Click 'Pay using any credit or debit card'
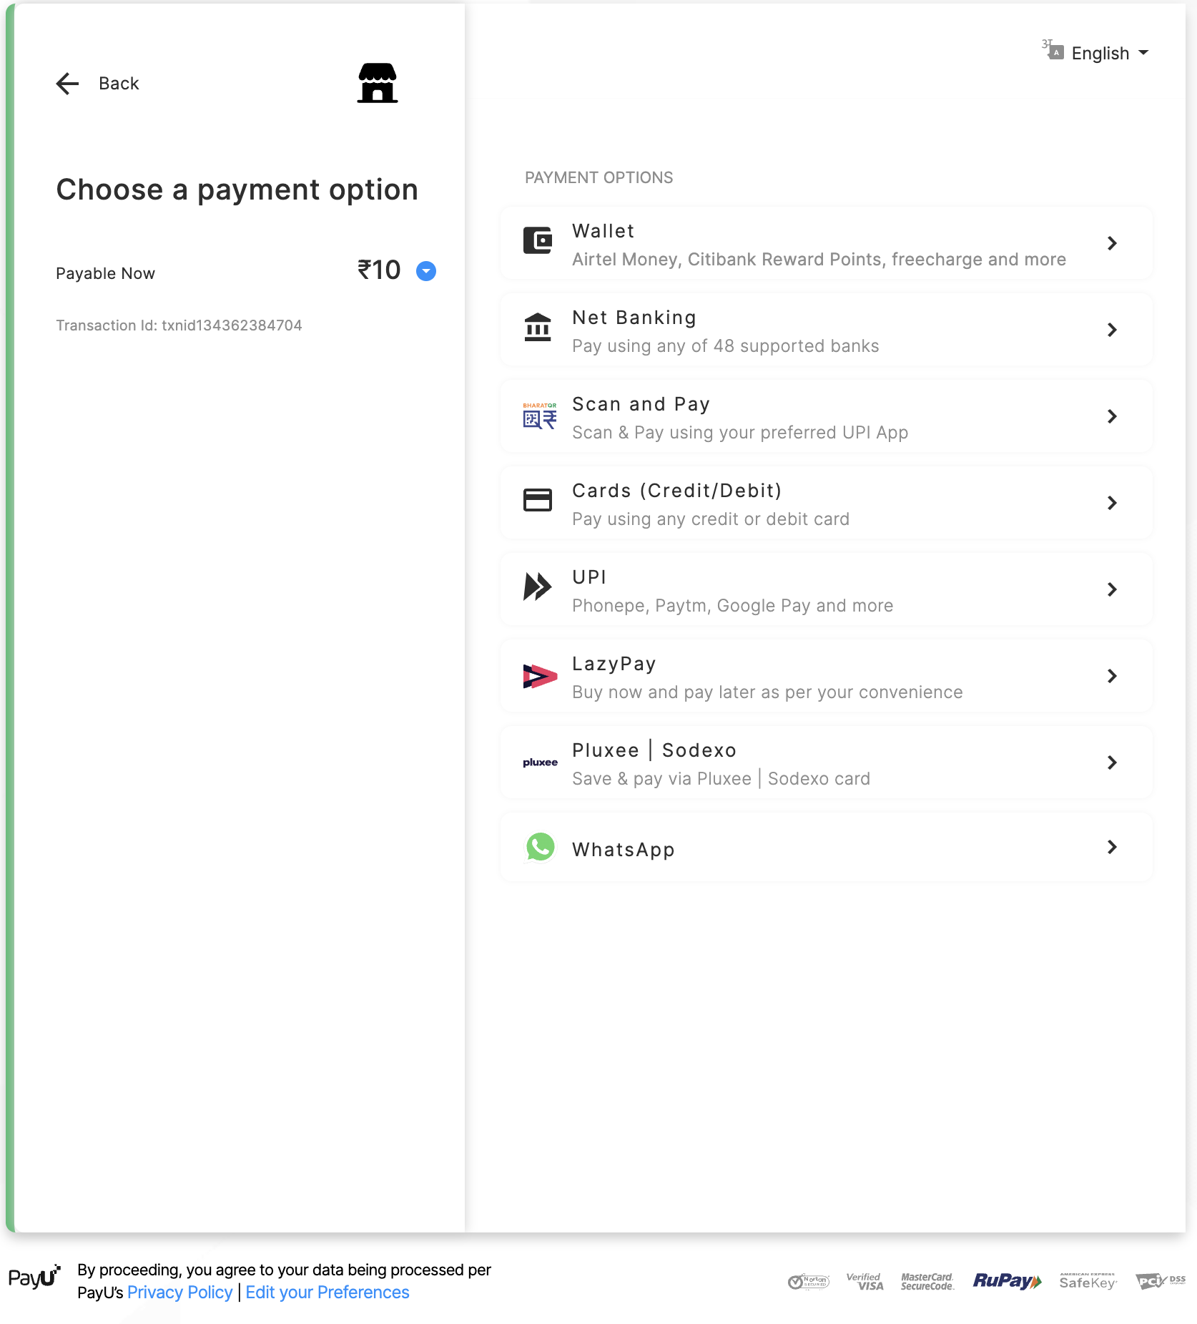 (711, 519)
